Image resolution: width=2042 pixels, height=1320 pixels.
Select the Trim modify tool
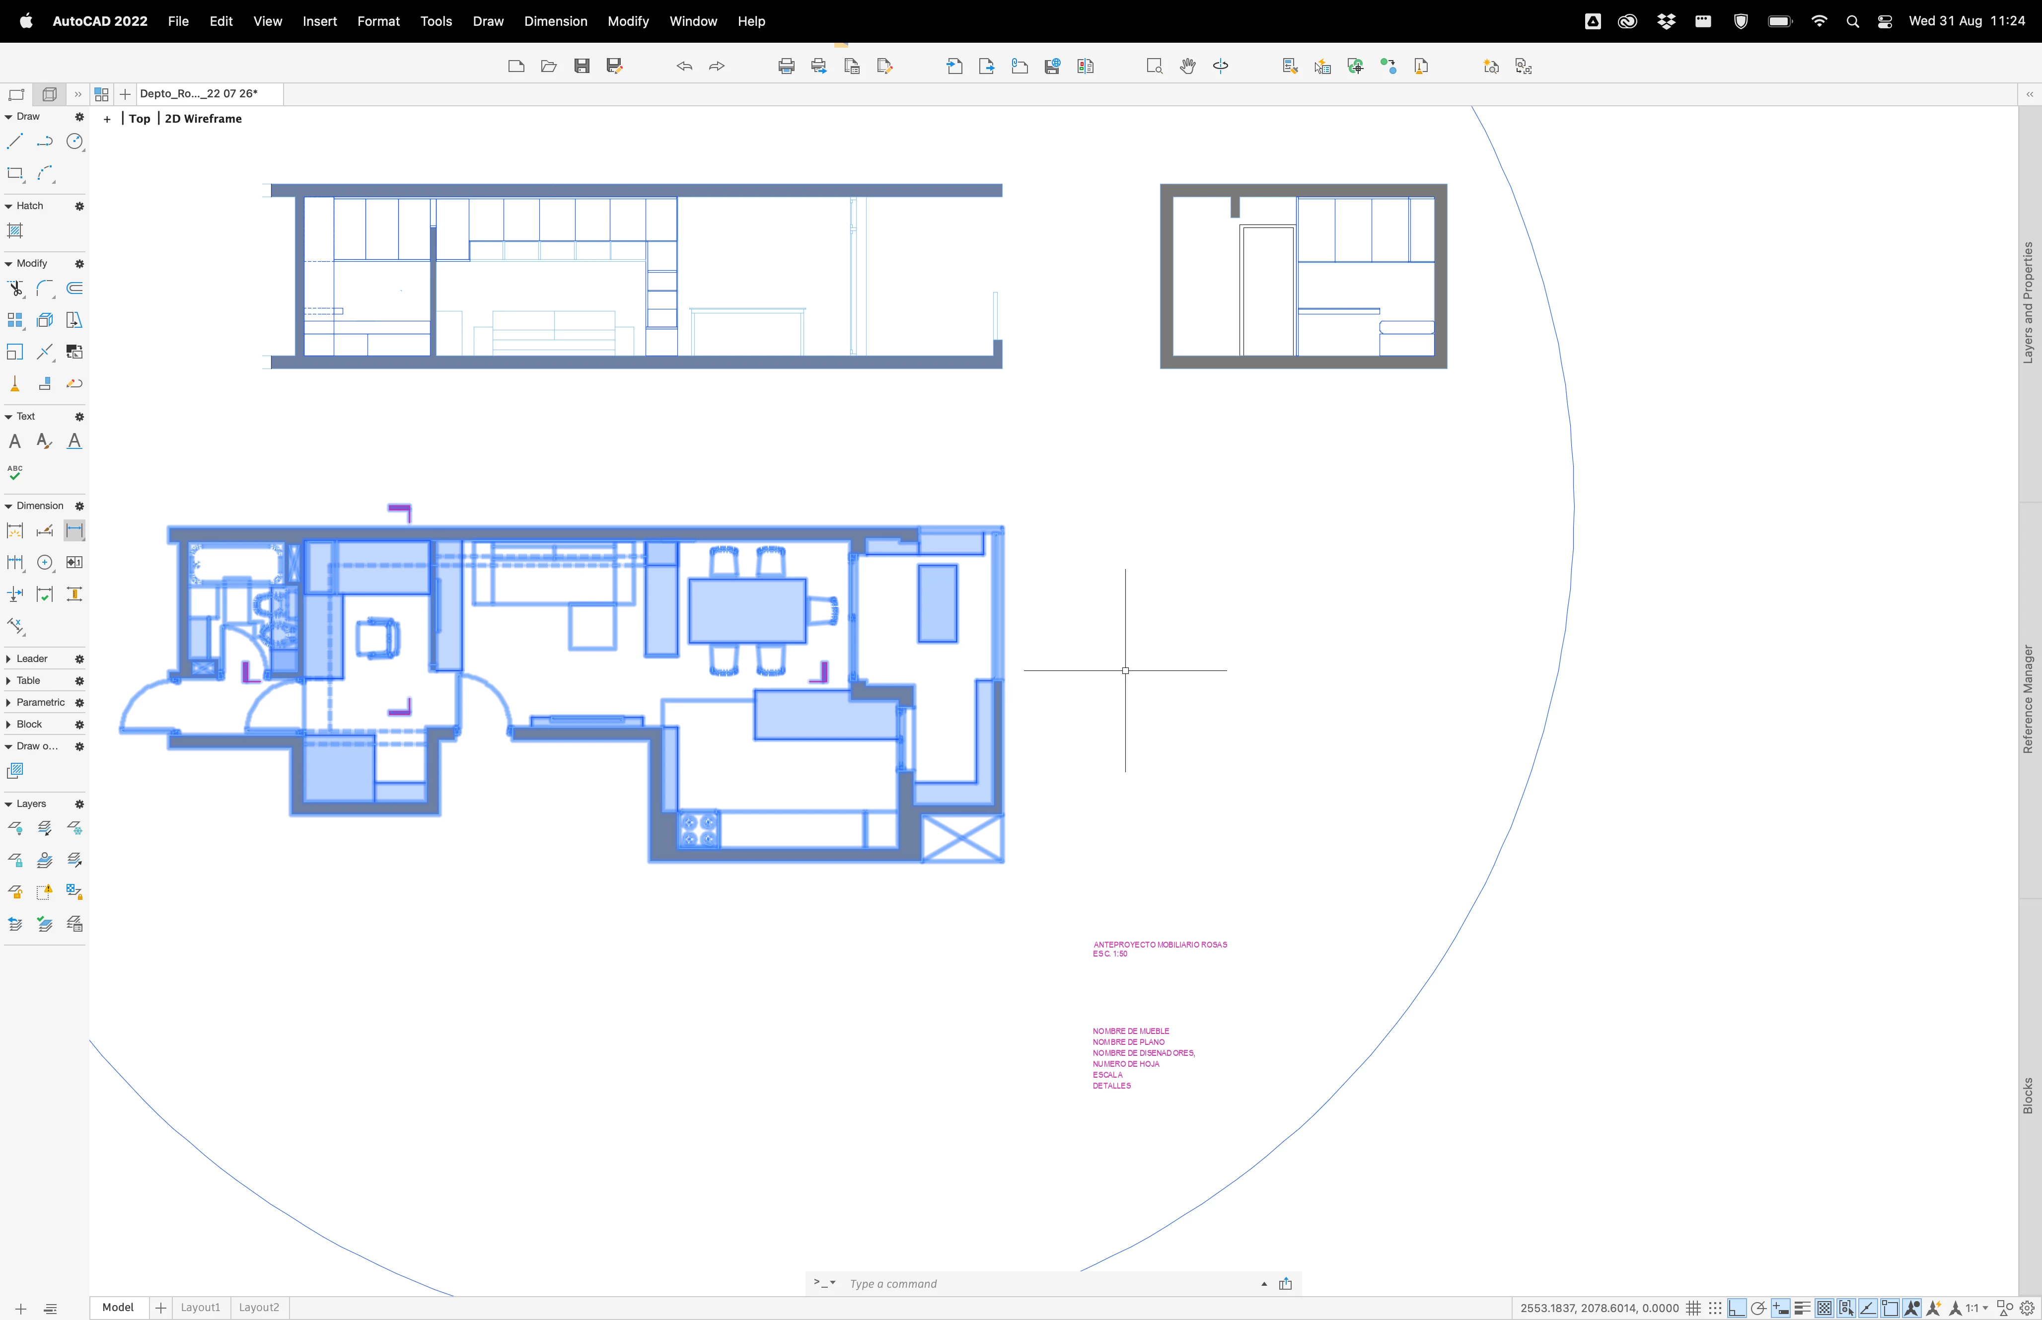pos(14,289)
